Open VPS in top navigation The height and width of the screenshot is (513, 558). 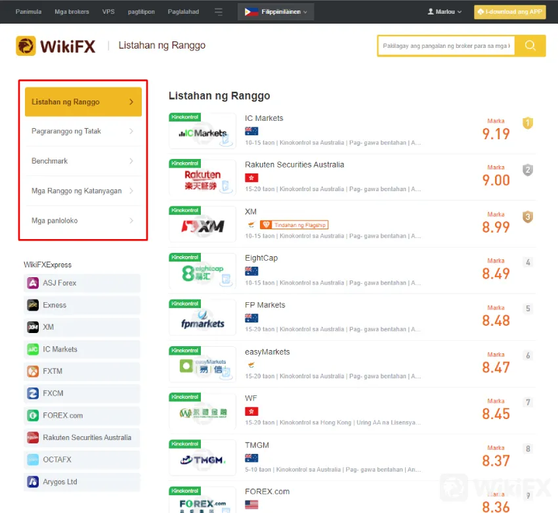[x=108, y=12]
